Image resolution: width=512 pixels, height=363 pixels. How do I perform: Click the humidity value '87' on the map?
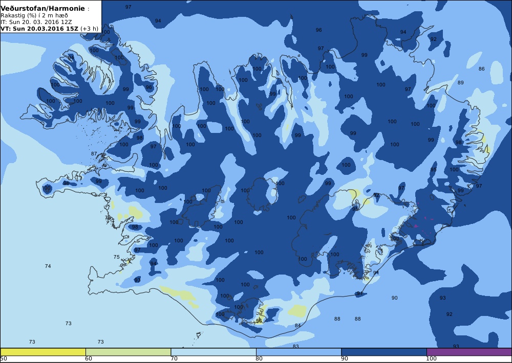pos(94,153)
